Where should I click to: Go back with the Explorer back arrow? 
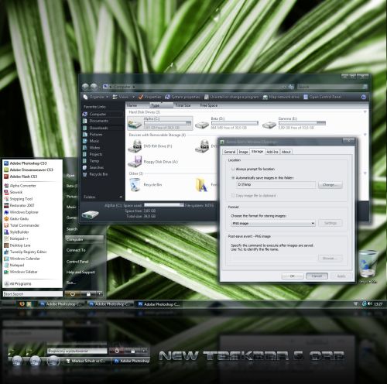[85, 87]
